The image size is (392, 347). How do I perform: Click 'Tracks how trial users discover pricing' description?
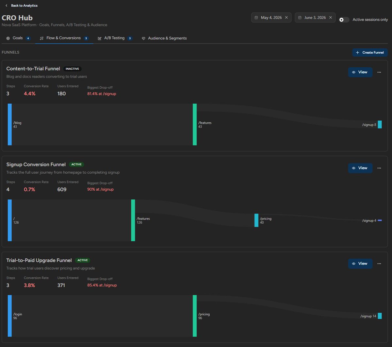[51, 268]
